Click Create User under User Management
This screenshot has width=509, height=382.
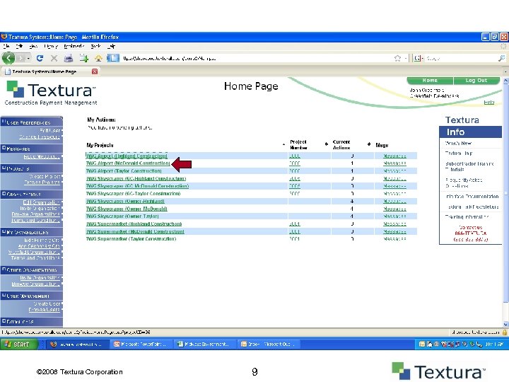click(x=47, y=303)
